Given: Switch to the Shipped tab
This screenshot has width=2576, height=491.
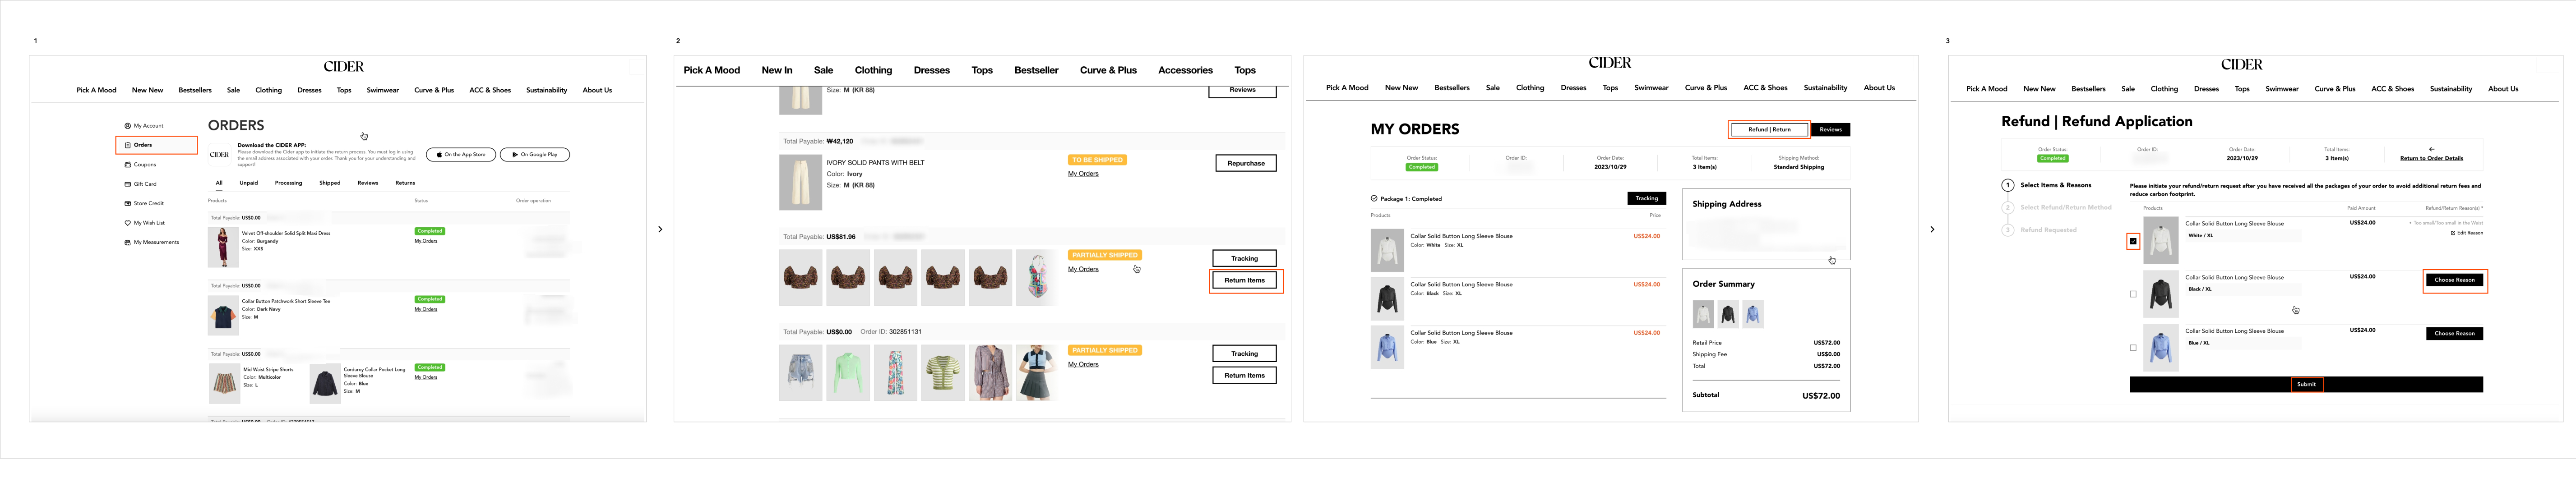Looking at the screenshot, I should 330,183.
